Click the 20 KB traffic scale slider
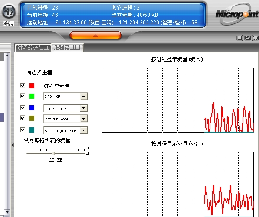Viewport: 259px width, 217px height. [54, 153]
